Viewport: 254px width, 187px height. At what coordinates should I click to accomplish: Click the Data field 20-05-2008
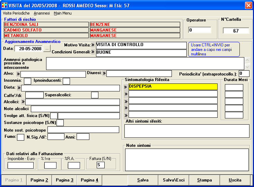tap(28, 49)
